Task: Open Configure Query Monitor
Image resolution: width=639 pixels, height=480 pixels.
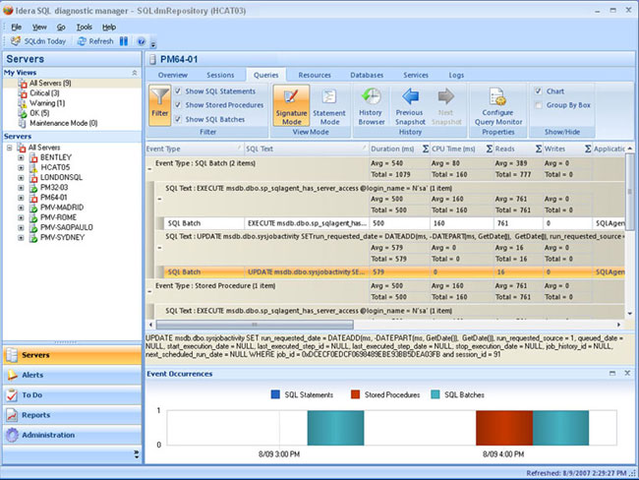Action: 498,105
